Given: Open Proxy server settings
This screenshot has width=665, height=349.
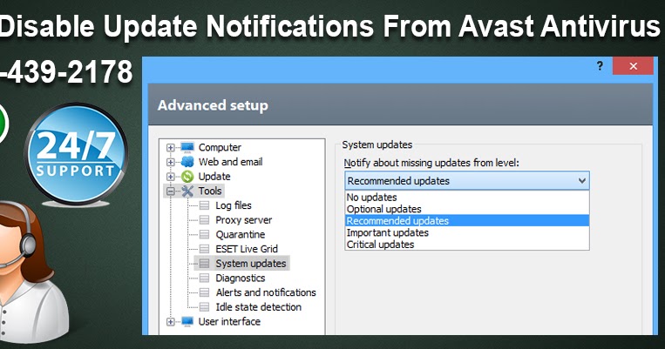Looking at the screenshot, I should pyautogui.click(x=243, y=220).
